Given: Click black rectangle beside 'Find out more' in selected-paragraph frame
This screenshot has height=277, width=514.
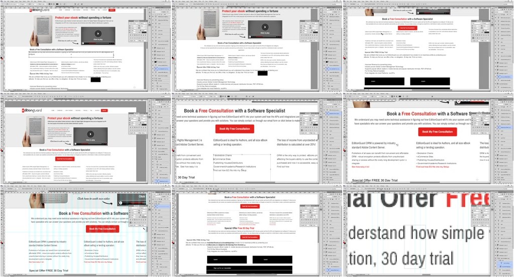Looking at the screenshot, I should (x=95, y=79).
